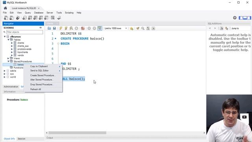Open the schema inspector icon

[x=18, y=18]
